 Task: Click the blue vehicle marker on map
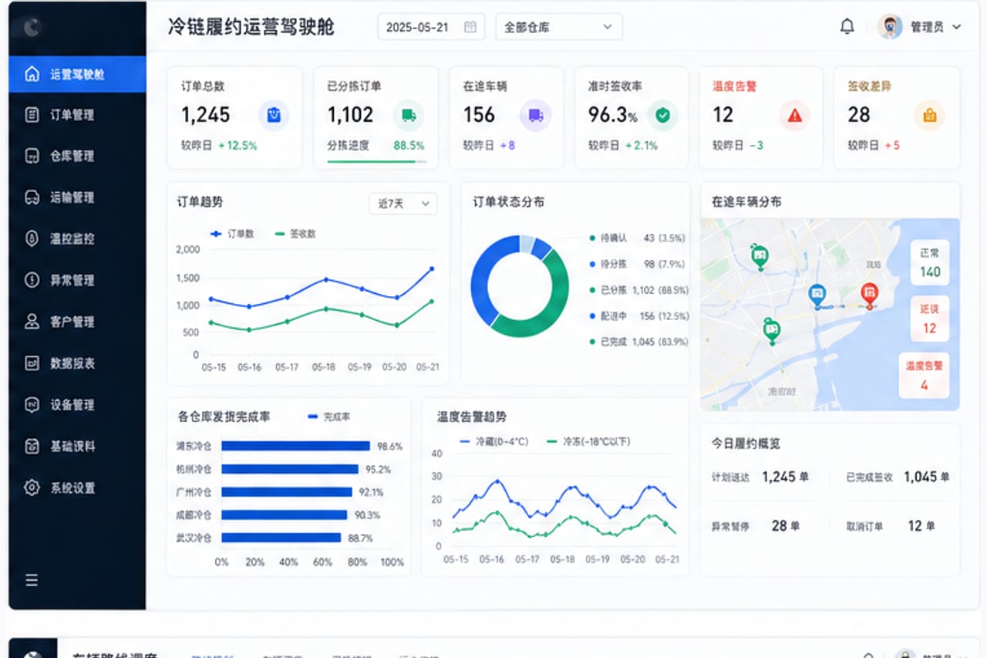[817, 295]
